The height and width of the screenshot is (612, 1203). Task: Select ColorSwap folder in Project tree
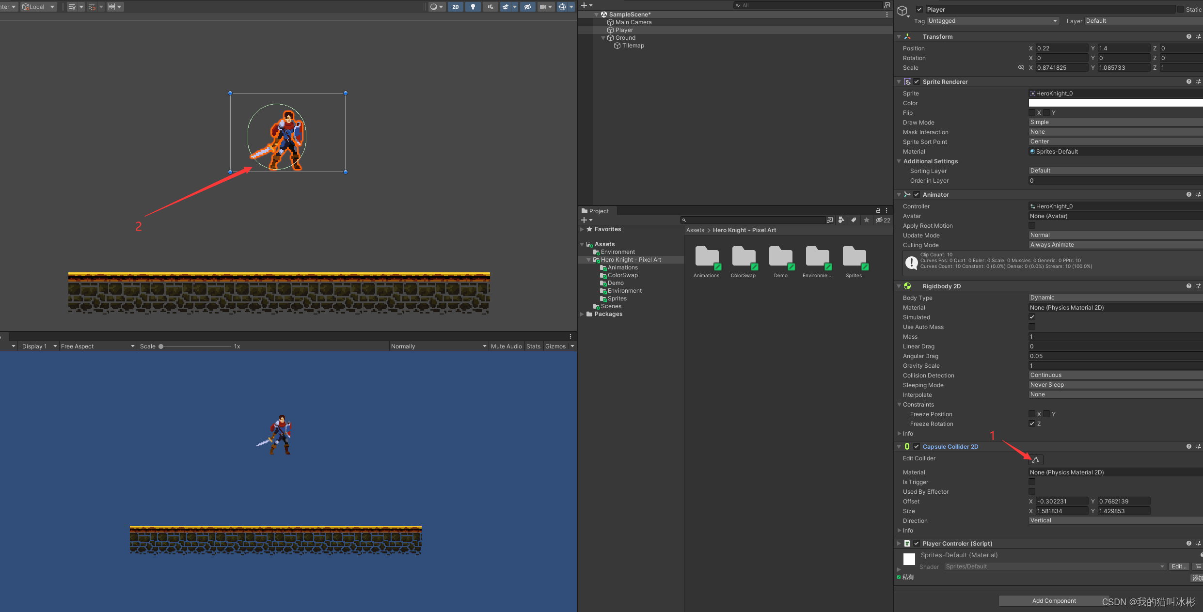[x=622, y=275]
